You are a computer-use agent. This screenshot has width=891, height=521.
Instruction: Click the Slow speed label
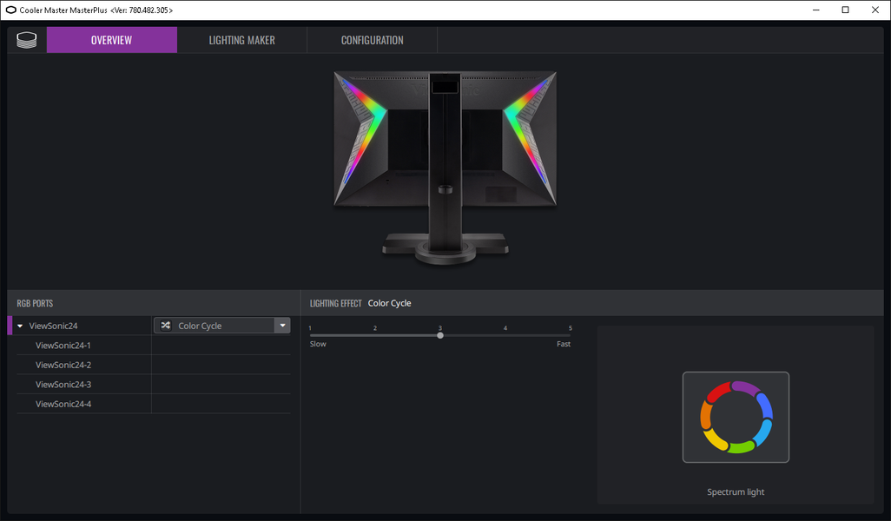pos(318,345)
